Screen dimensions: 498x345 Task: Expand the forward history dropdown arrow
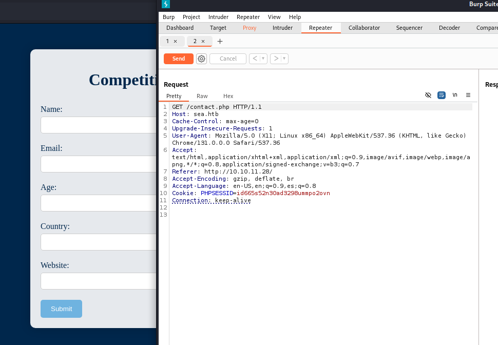click(x=284, y=59)
